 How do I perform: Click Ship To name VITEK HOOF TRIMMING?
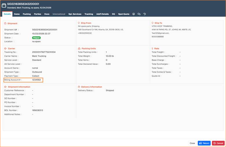tap(162, 26)
